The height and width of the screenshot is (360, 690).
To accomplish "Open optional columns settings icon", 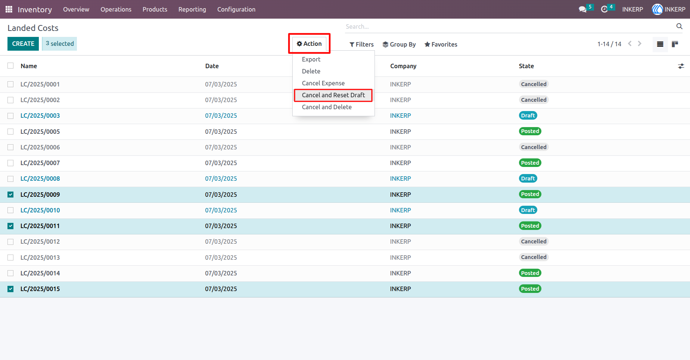I will [681, 66].
